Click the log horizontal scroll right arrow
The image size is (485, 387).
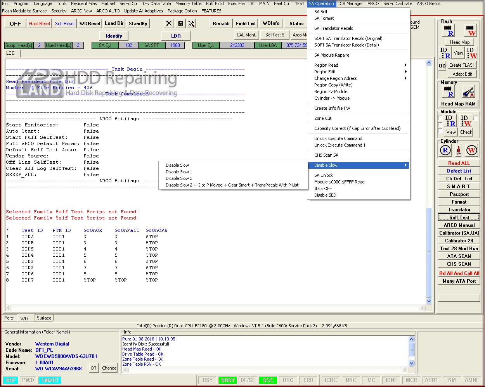[x=422, y=308]
